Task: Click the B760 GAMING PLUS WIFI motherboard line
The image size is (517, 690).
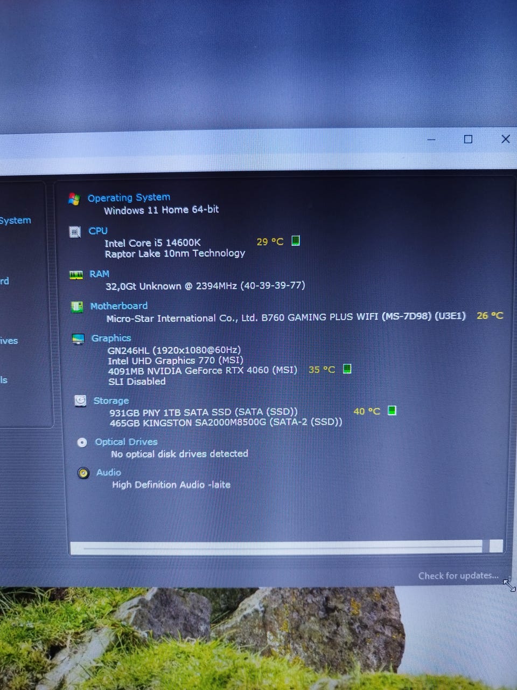Action: [286, 317]
